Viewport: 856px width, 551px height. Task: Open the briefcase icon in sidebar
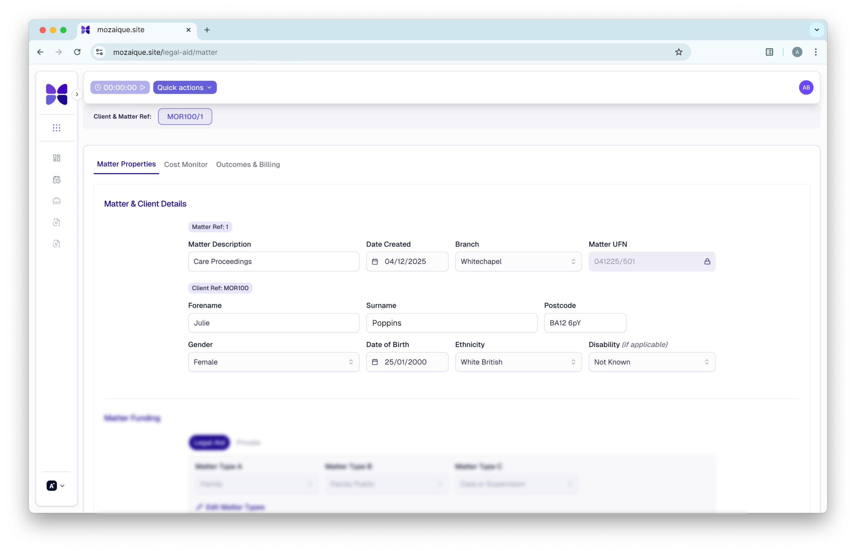pyautogui.click(x=57, y=201)
